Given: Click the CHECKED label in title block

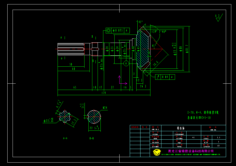Looking at the screenshot, I should pyautogui.click(x=155, y=142).
